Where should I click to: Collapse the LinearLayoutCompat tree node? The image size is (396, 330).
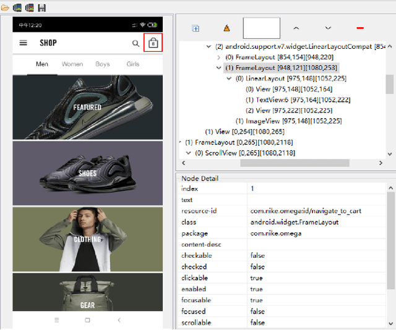[x=208, y=46]
